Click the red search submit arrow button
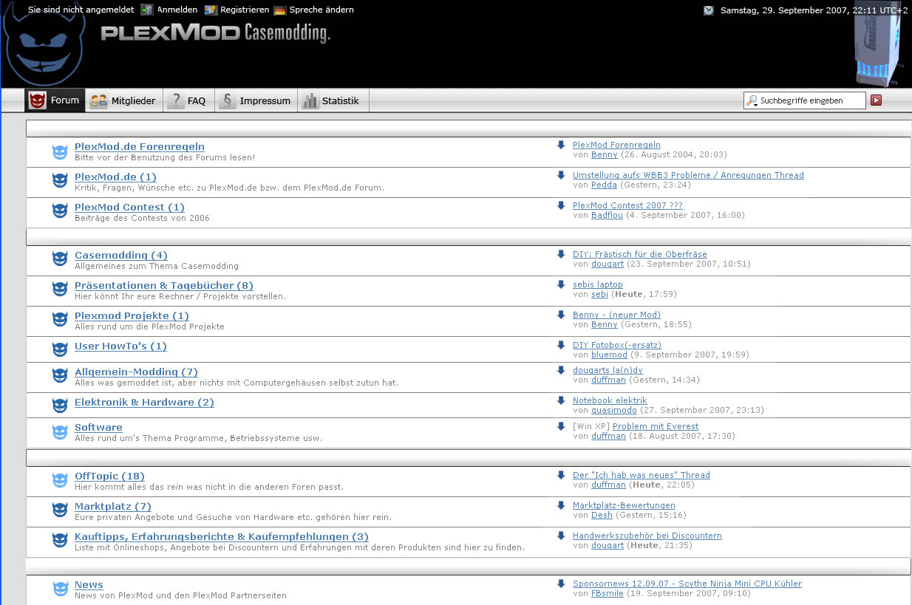Viewport: 912px width, 605px height. click(876, 100)
